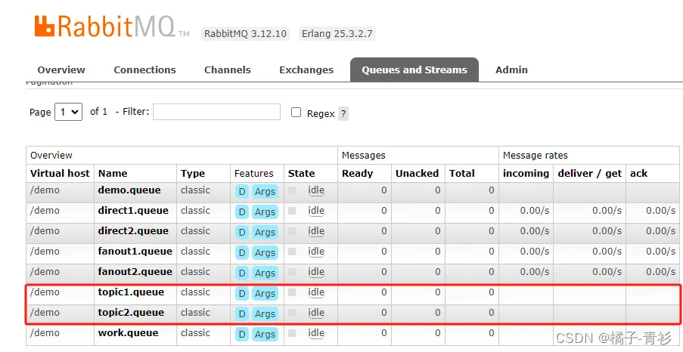
Task: Click the Args badge for work.queue
Action: point(265,335)
